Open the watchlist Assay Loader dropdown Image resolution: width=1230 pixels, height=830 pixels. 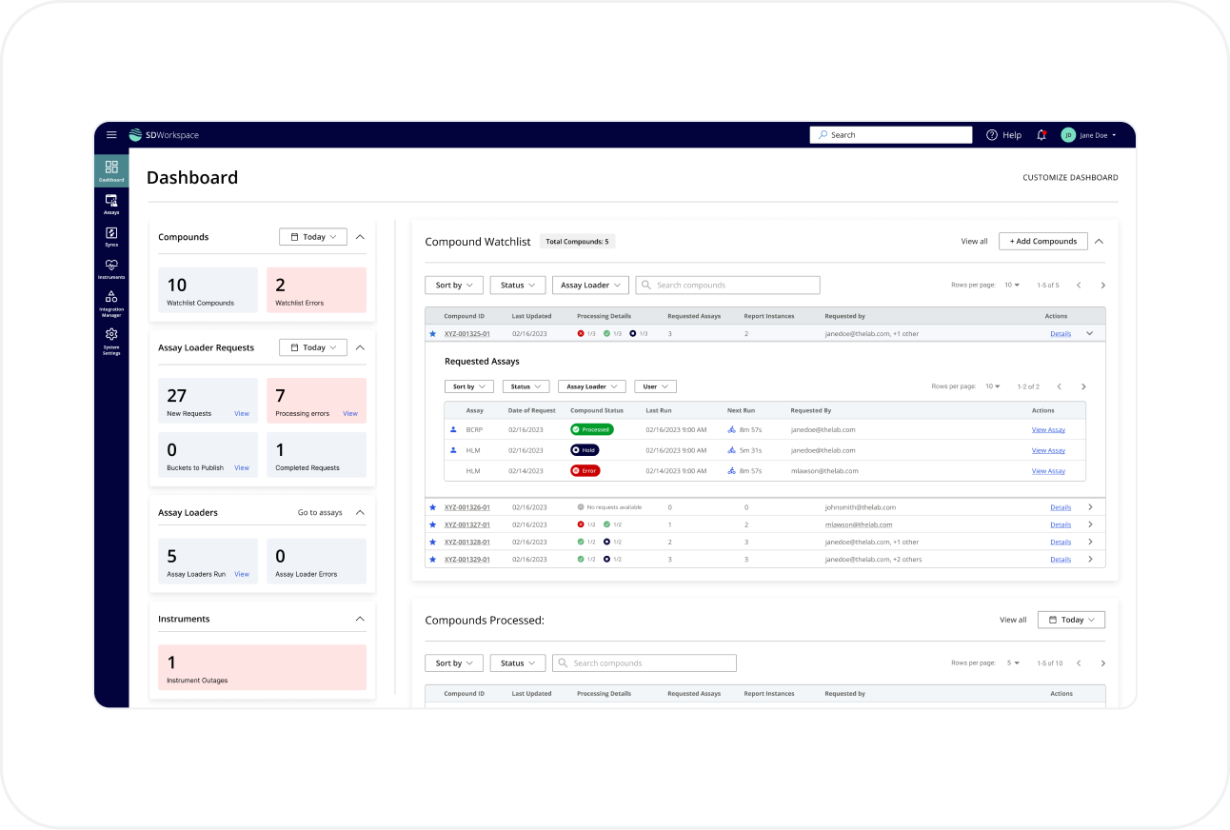(x=590, y=285)
